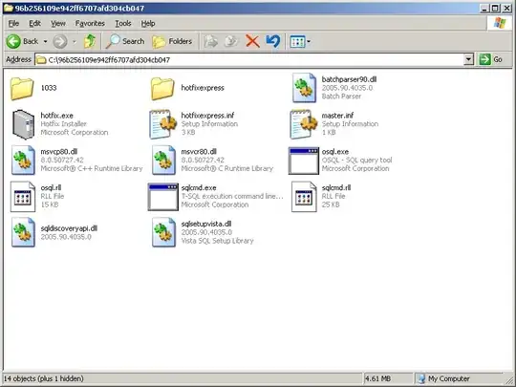Click the sqlcmd.rll file name
This screenshot has width=516, height=387.
336,188
